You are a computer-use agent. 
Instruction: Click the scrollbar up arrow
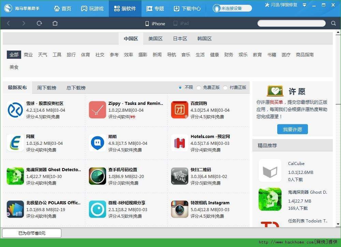[x=338, y=33]
